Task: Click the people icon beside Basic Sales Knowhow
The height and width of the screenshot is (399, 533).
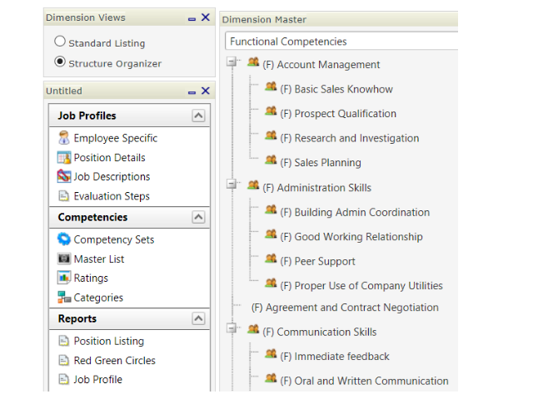Action: [271, 86]
